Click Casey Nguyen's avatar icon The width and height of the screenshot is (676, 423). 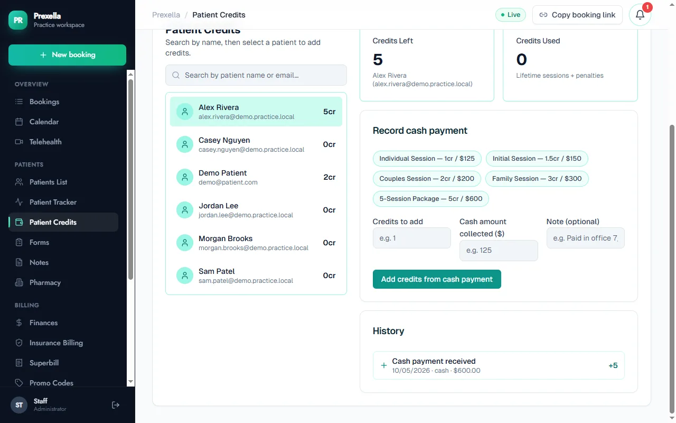185,144
